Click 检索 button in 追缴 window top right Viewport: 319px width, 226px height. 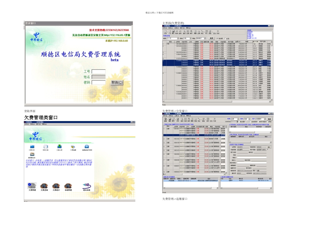(270, 119)
